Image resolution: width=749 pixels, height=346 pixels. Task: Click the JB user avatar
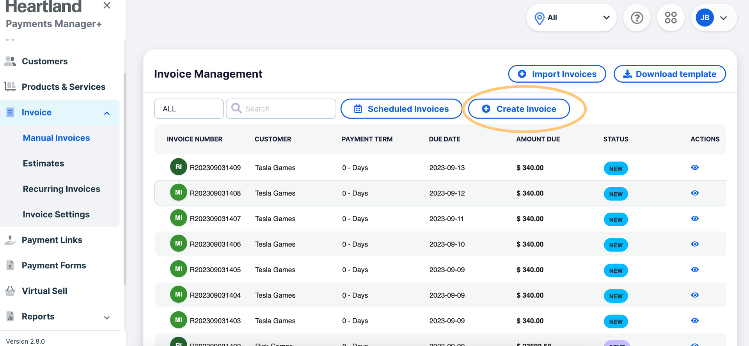[705, 18]
